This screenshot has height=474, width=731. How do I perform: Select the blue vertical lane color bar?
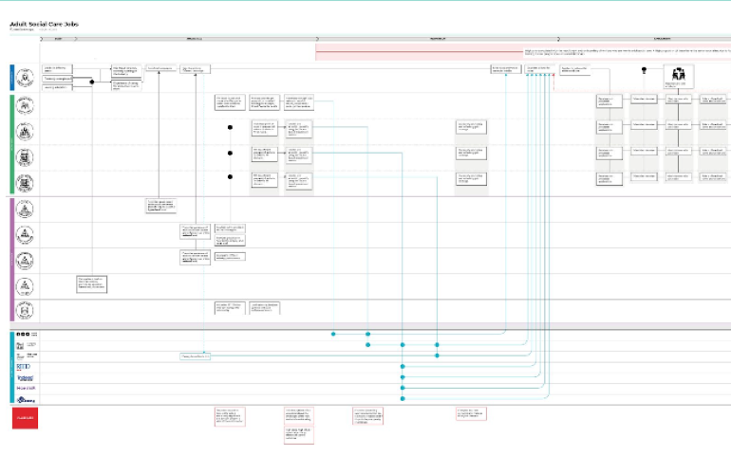pyautogui.click(x=10, y=79)
